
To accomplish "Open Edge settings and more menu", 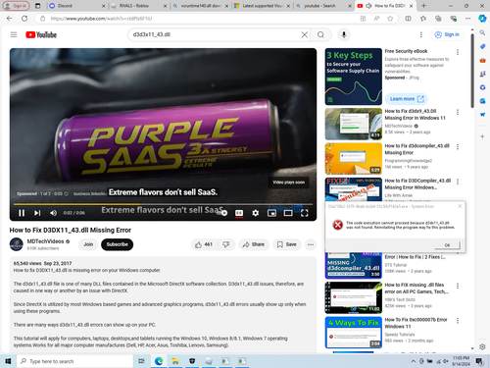I will 468,19.
